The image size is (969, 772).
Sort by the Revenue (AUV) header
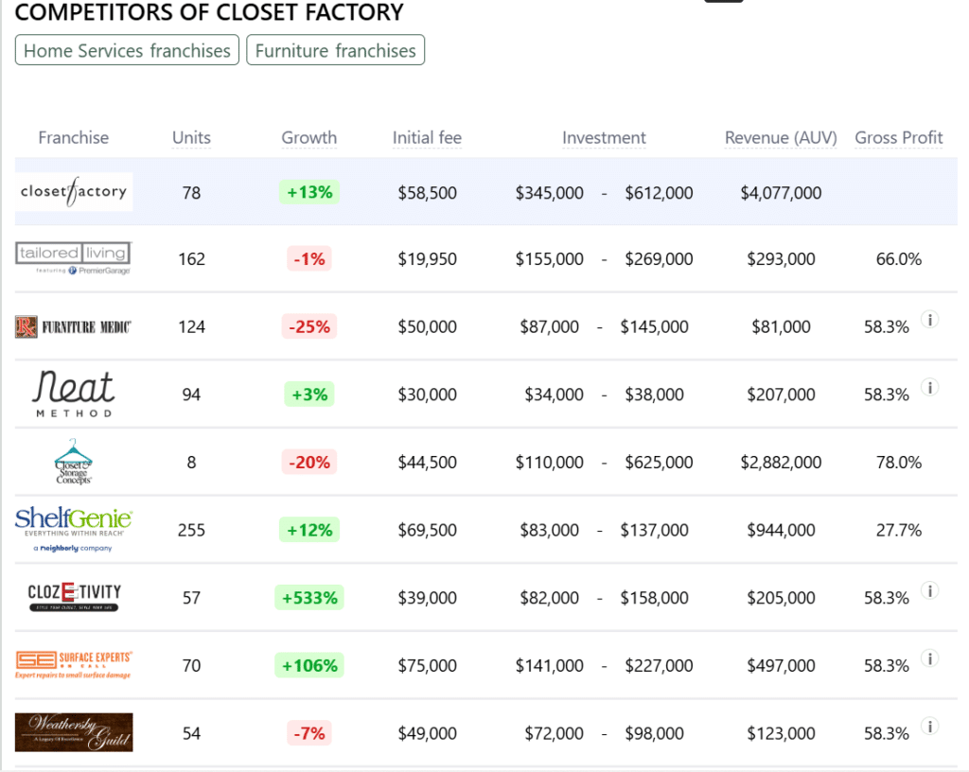781,138
